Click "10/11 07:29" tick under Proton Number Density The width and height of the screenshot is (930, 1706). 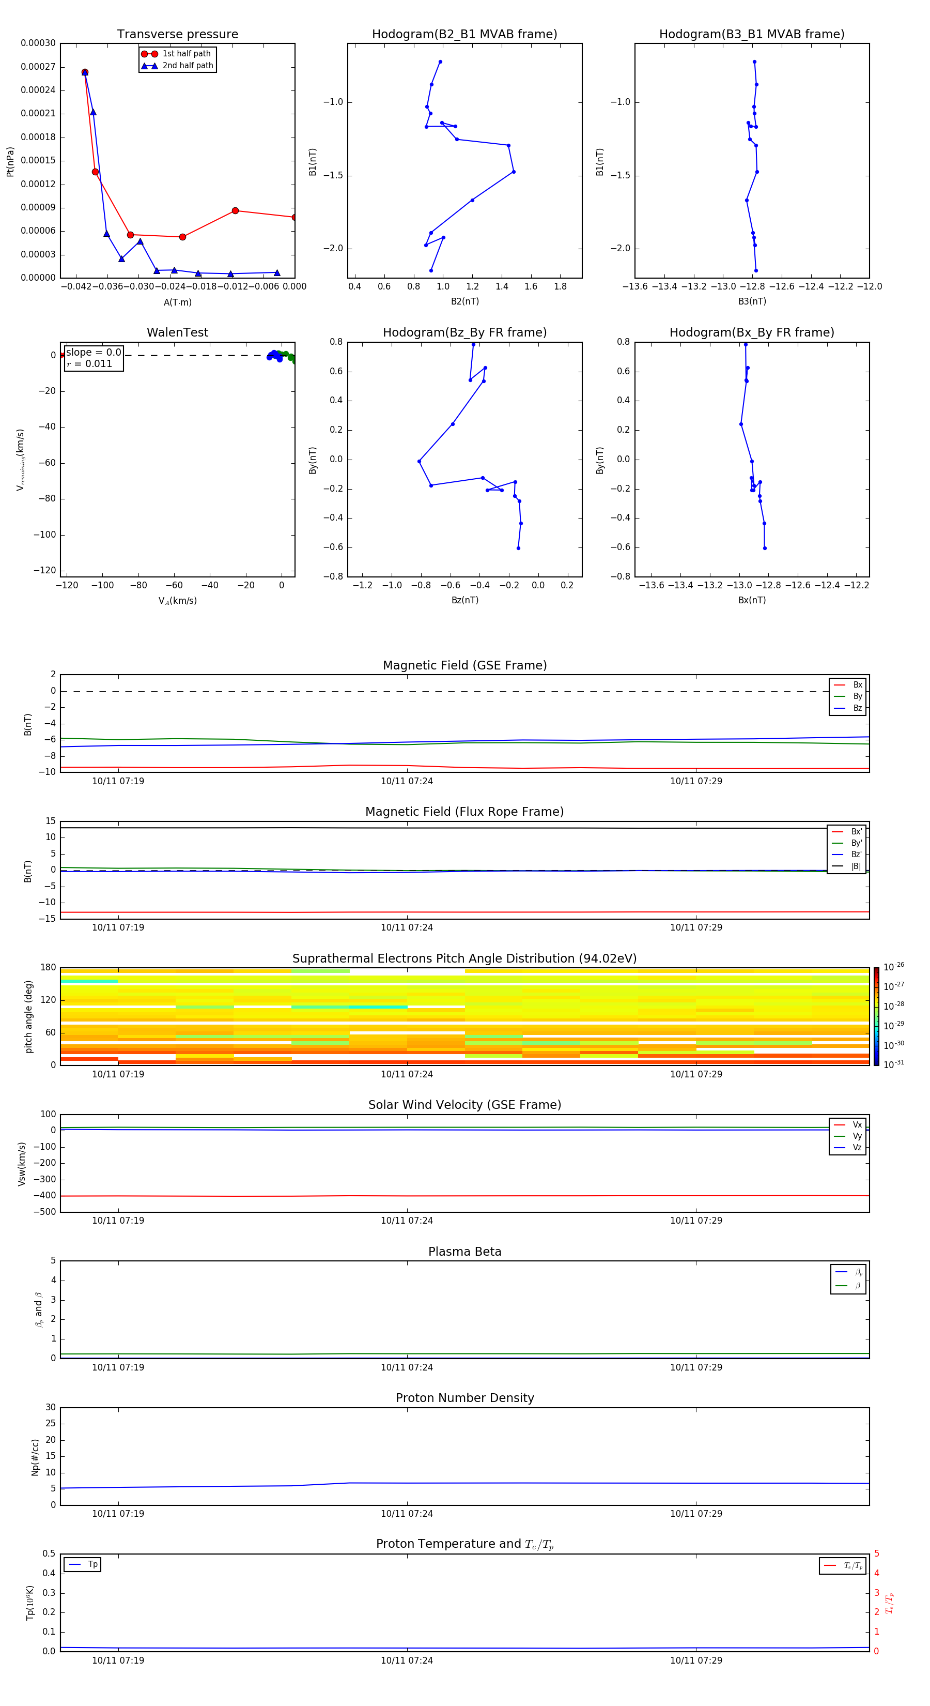point(695,1514)
